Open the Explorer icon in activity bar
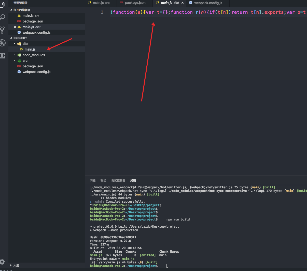The width and height of the screenshot is (307, 271). [2, 5]
